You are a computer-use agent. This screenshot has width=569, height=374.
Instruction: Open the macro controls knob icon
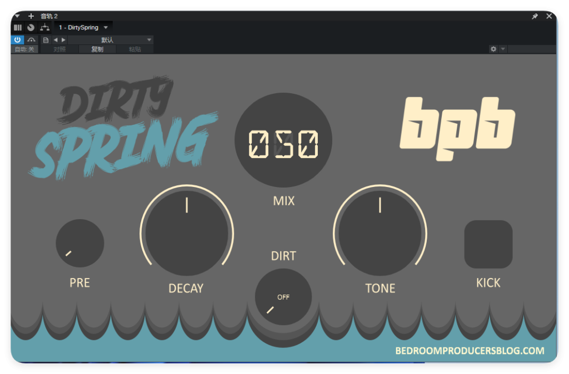(31, 28)
